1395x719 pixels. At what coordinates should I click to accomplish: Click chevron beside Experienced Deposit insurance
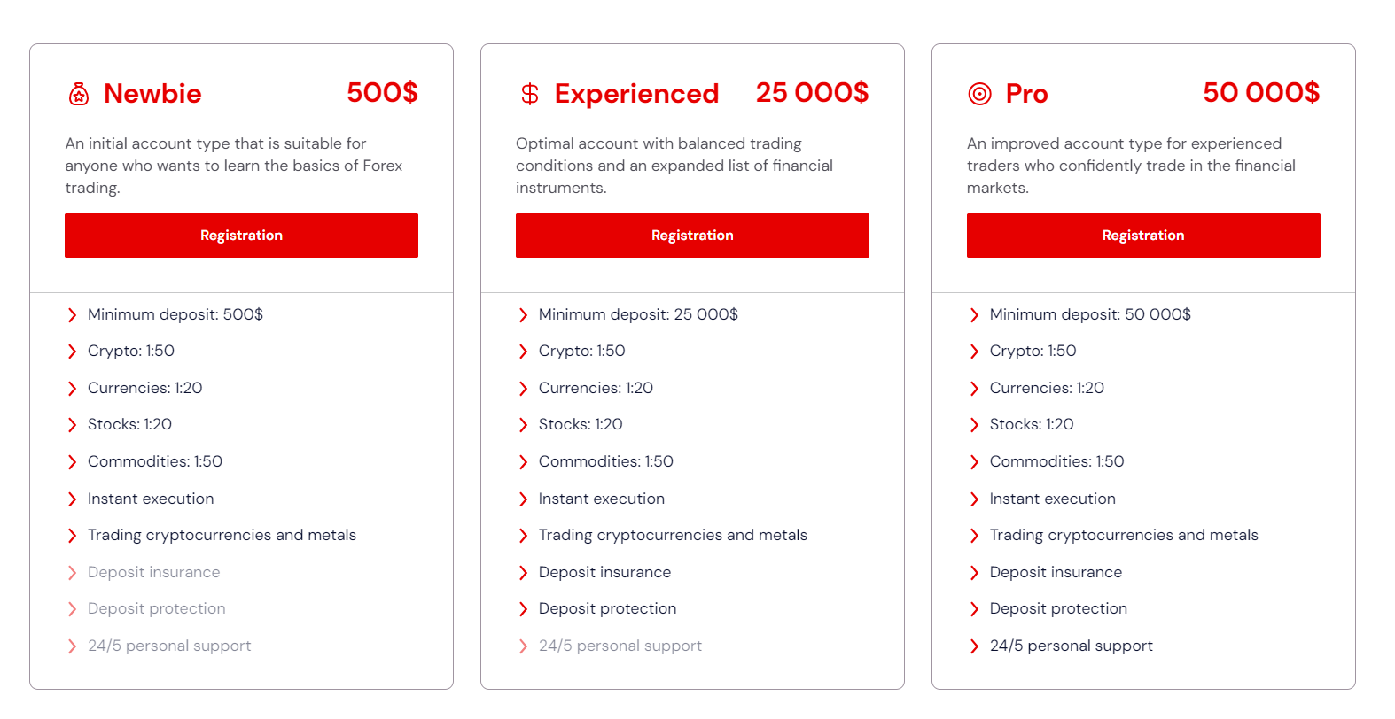click(x=524, y=573)
